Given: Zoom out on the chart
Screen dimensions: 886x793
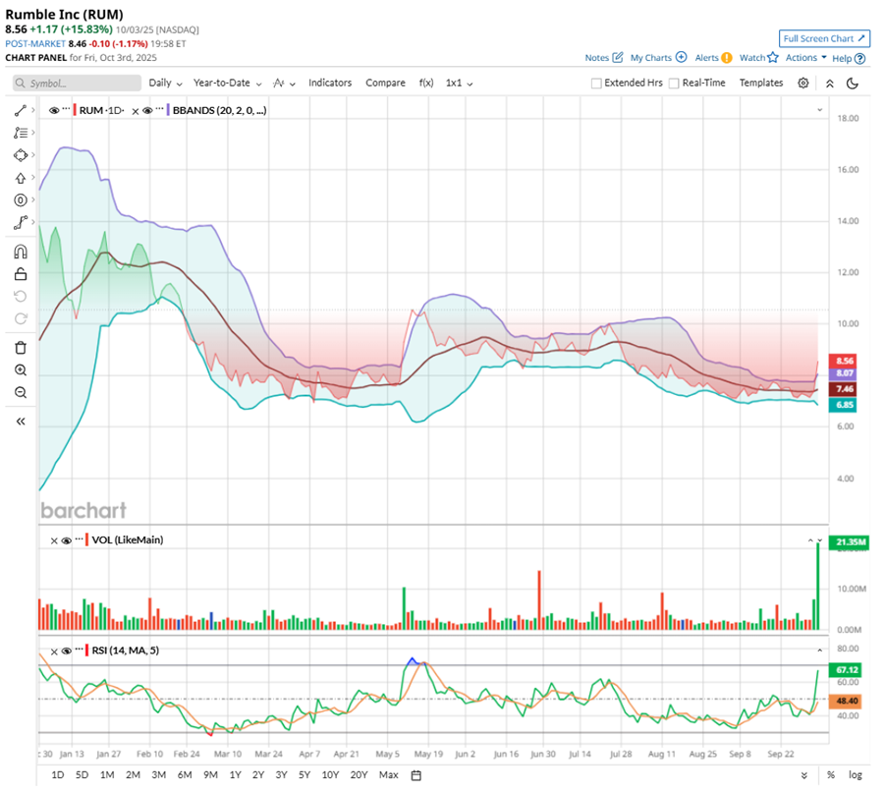Looking at the screenshot, I should tap(21, 392).
